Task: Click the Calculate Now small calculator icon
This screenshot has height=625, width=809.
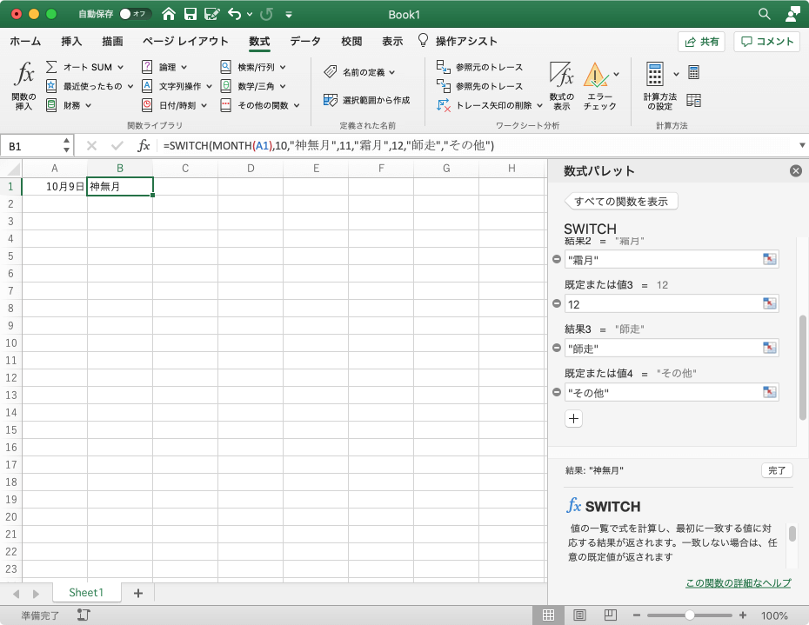Action: pyautogui.click(x=694, y=73)
